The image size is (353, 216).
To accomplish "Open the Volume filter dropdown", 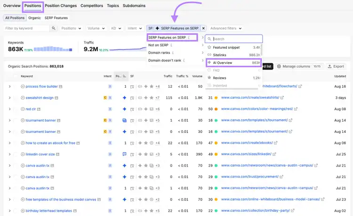I will [96, 28].
